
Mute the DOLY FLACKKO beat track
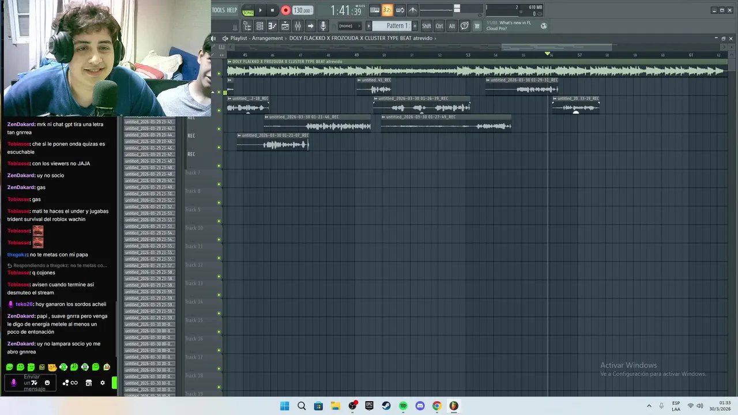tap(219, 73)
